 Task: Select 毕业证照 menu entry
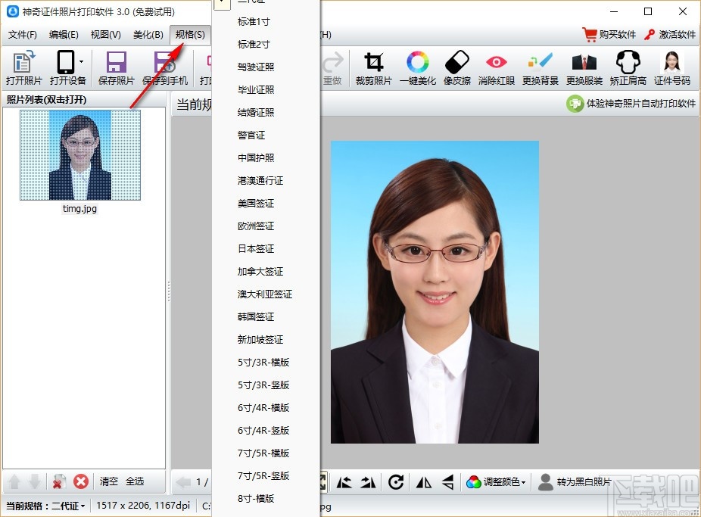pos(266,90)
